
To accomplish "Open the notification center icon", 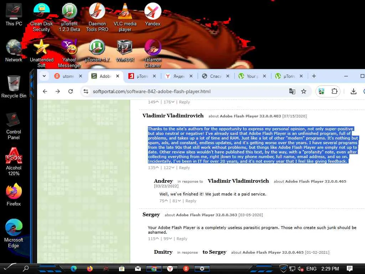I will (350, 269).
